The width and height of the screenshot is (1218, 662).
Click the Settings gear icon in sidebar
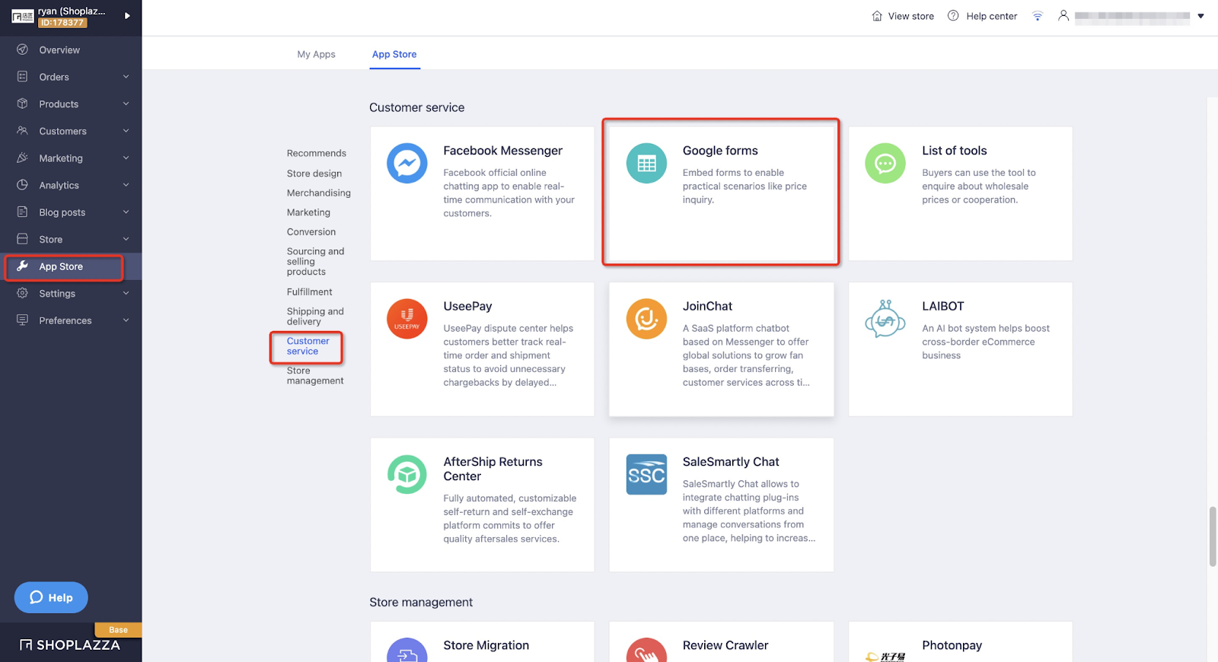click(23, 293)
